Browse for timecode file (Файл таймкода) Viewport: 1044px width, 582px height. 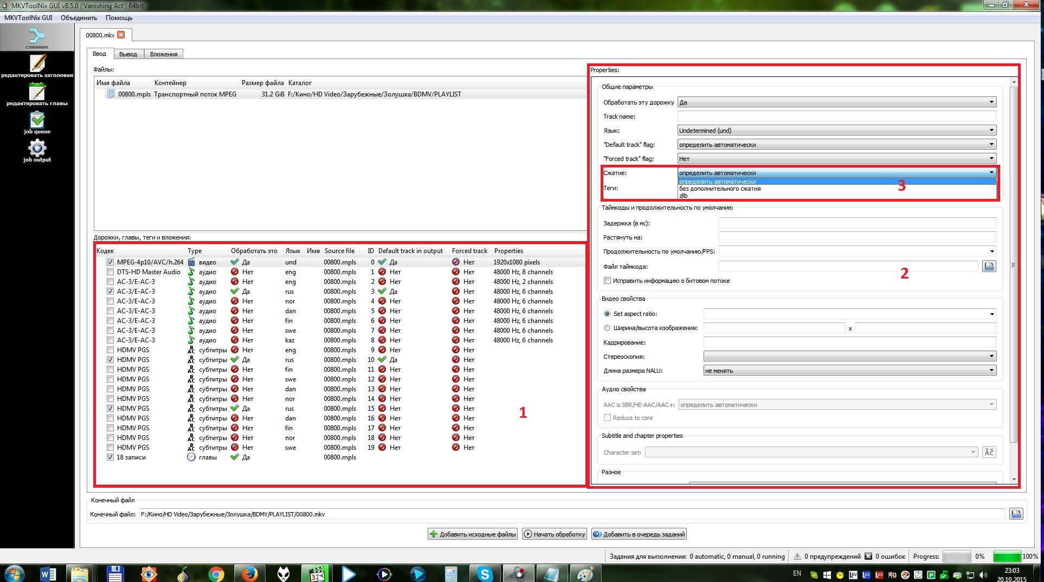(x=989, y=266)
